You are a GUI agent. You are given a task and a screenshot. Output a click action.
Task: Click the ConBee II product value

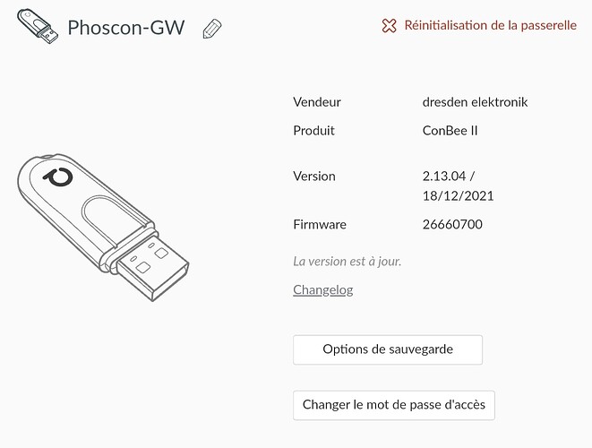coord(450,131)
